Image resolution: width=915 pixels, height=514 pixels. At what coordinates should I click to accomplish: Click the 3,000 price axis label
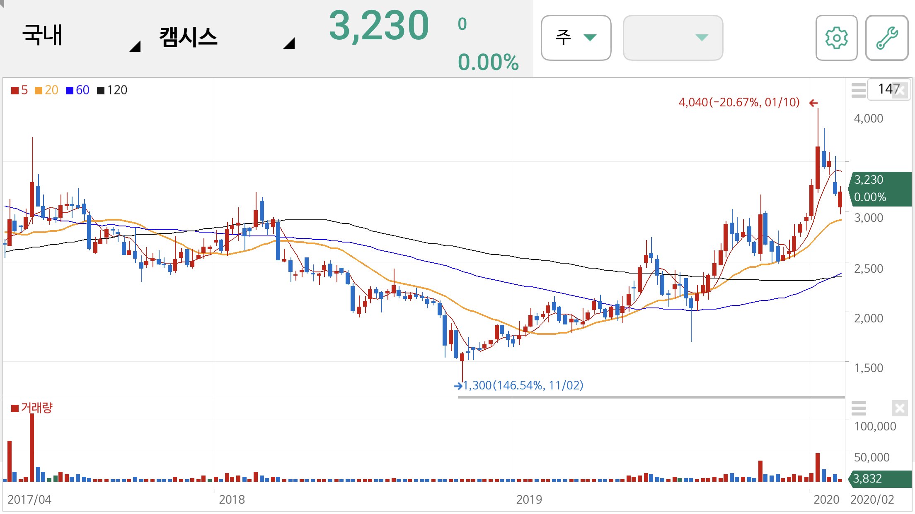(868, 218)
